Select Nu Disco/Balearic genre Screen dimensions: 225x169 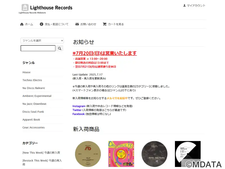coord(34,88)
